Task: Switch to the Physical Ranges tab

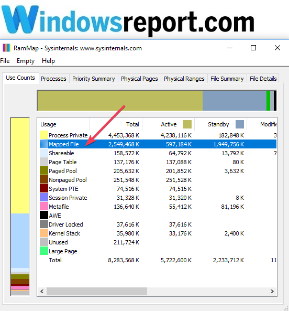Action: (184, 79)
